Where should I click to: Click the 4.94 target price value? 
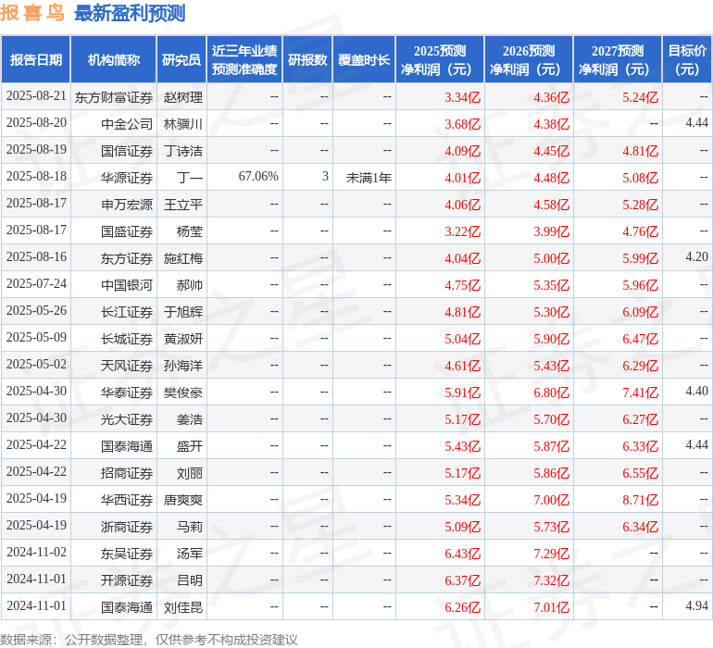(696, 606)
